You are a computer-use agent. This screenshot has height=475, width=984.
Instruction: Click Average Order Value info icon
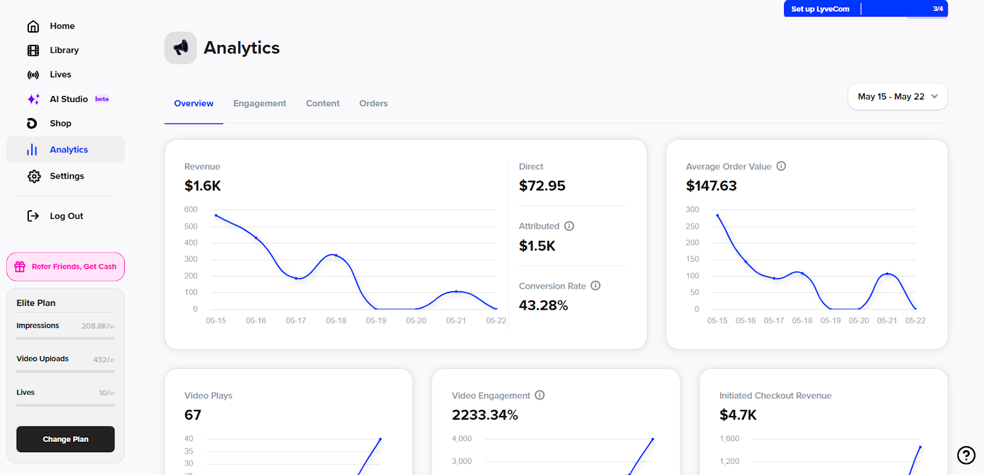pos(781,167)
